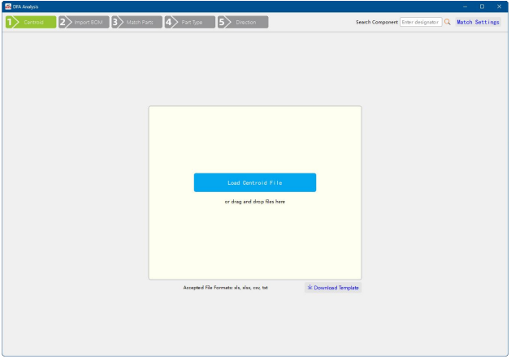Click the step 3 number badge

tap(115, 22)
